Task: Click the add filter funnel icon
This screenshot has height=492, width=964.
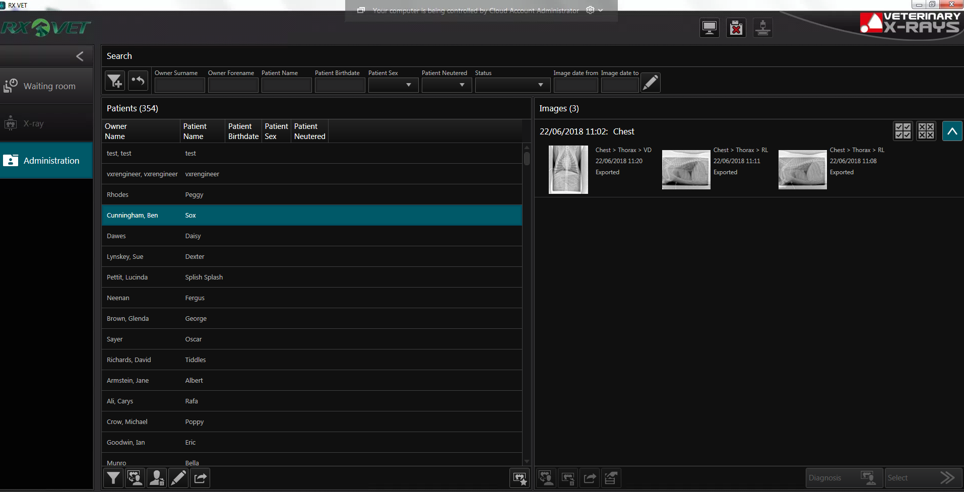Action: (114, 81)
